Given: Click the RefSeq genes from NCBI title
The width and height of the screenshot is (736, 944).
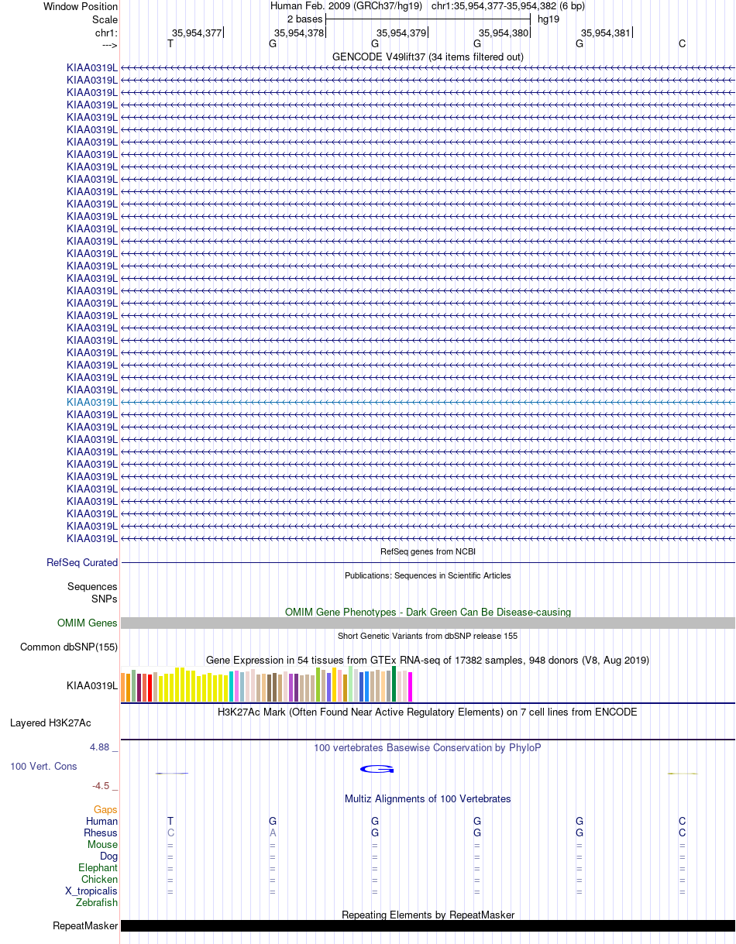Looking at the screenshot, I should 428,552.
